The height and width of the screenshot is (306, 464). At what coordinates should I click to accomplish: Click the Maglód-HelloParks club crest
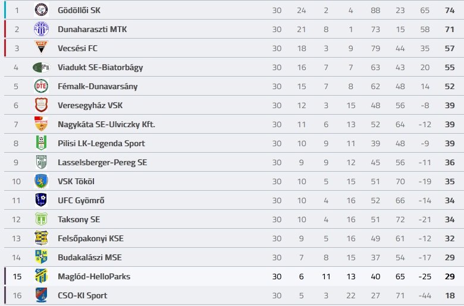coord(41,276)
